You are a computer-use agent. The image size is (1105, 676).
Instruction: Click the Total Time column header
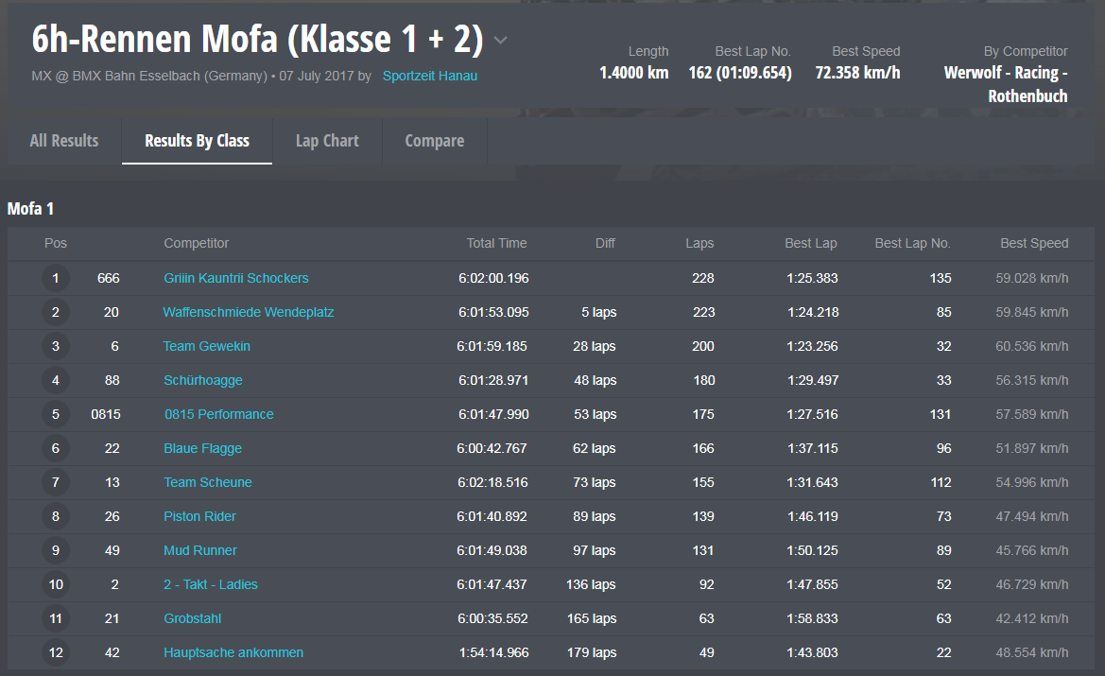pos(496,243)
